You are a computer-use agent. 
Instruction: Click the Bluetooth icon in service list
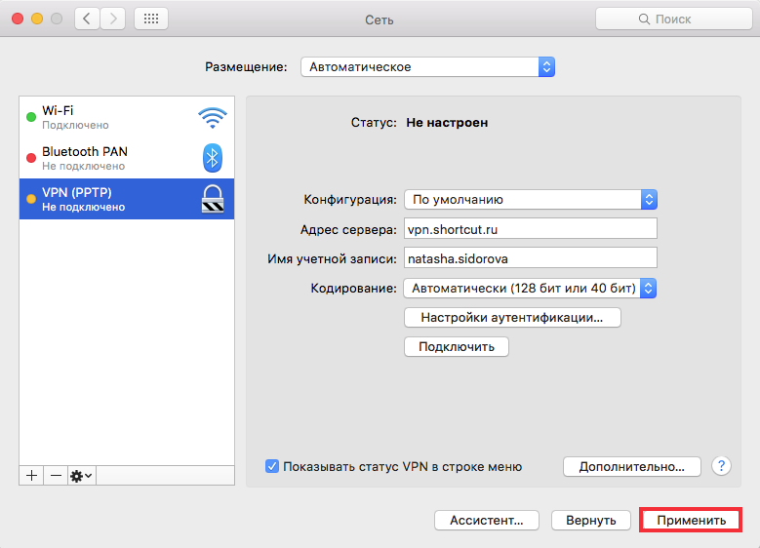coord(213,158)
